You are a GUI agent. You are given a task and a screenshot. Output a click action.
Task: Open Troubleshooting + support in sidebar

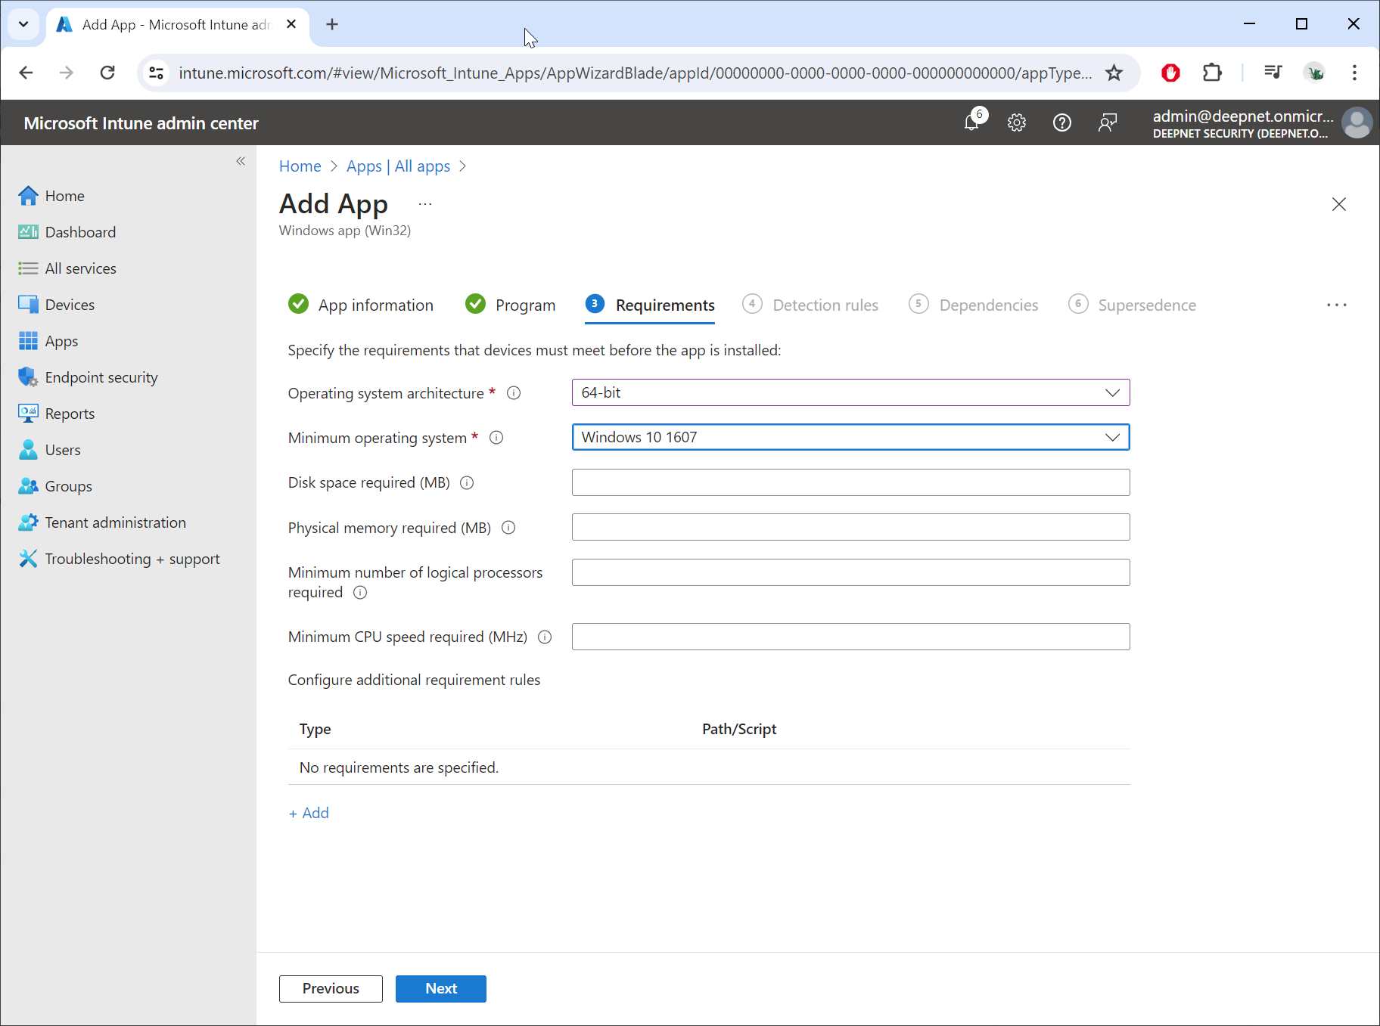[132, 559]
